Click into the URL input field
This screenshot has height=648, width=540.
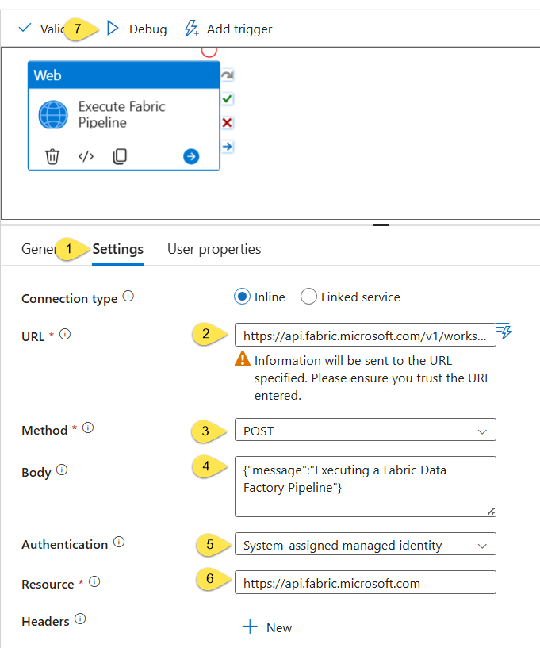pos(366,335)
